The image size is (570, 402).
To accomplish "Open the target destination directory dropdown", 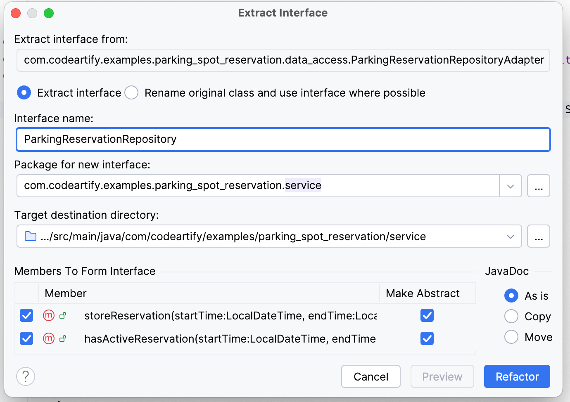I will coord(511,236).
